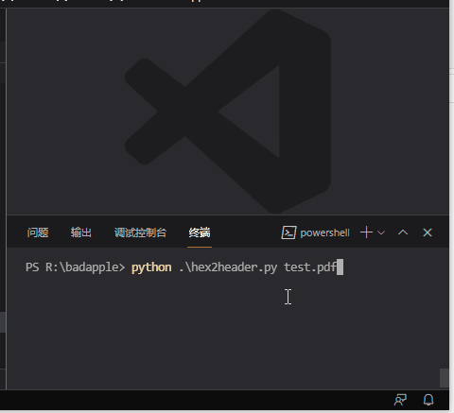Image resolution: width=454 pixels, height=413 pixels.
Task: Click the terminal scrollbar thumb
Action: (445, 378)
